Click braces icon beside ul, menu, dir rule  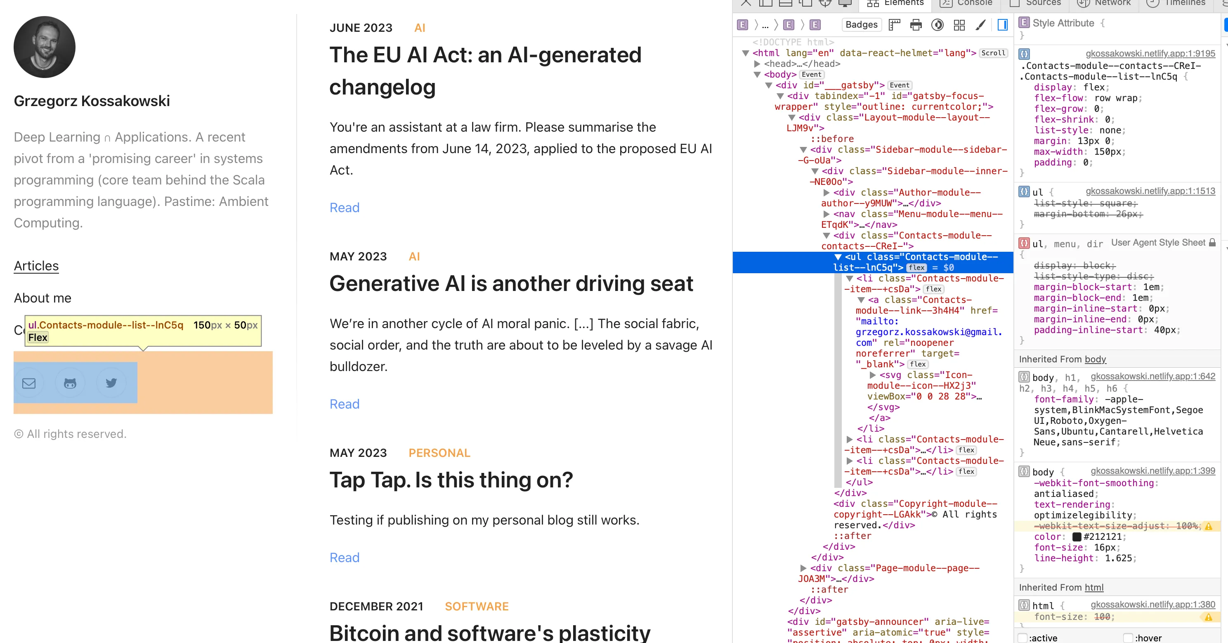(x=1024, y=243)
